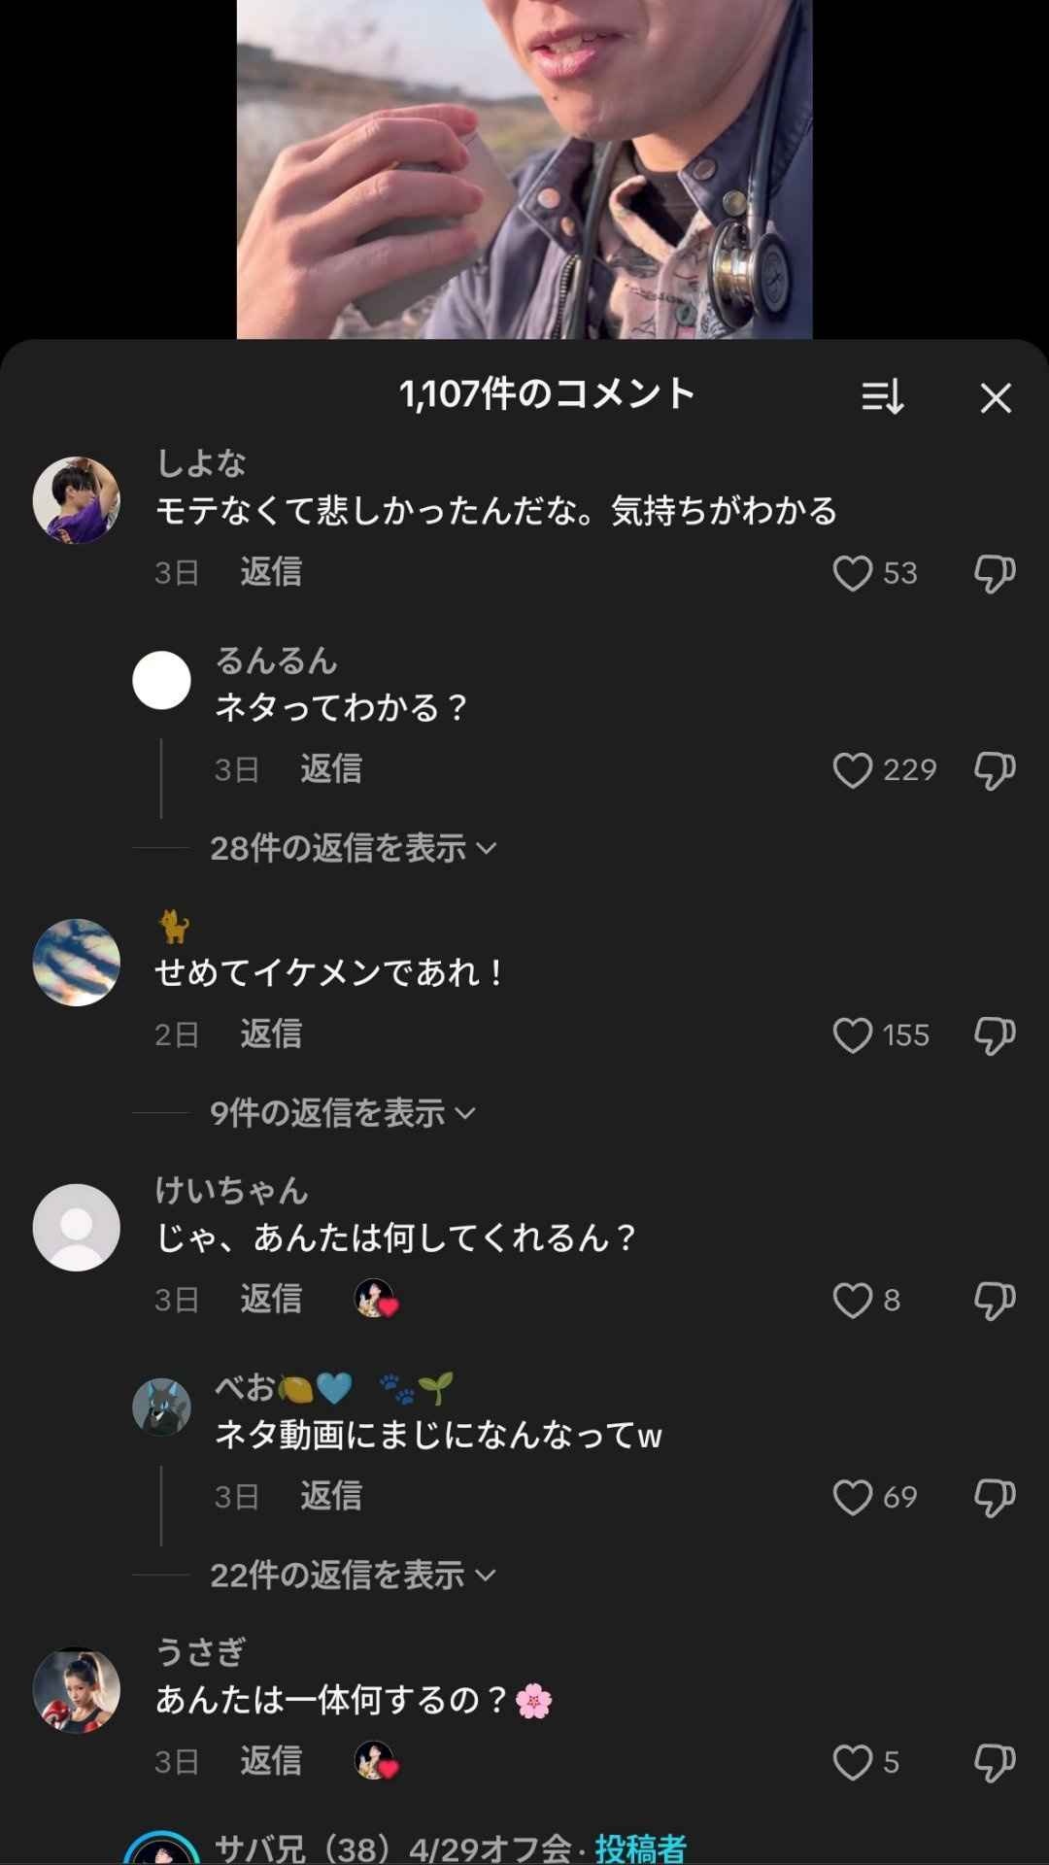Open うさぎ's profile picture
This screenshot has height=1865, width=1049.
coord(77,1690)
